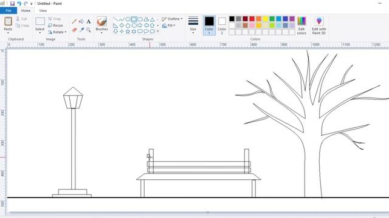Pick the yellow color swatch
This screenshot has width=389, height=218.
tap(265, 19)
